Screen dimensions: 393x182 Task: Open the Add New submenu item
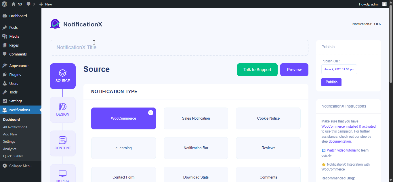click(x=10, y=134)
